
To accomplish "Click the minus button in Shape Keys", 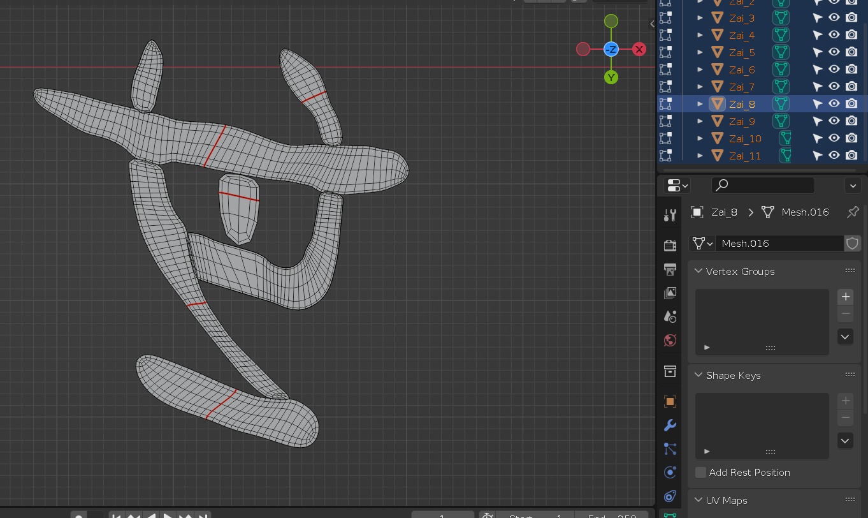I will [x=845, y=417].
